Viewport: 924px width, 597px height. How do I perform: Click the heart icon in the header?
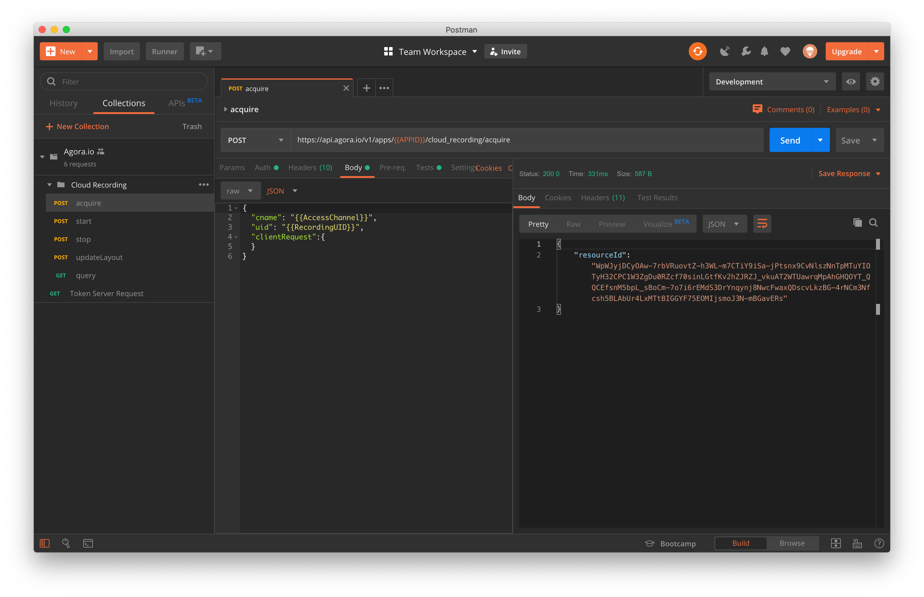785,51
